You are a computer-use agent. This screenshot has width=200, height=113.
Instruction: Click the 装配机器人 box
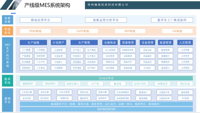point(73,84)
